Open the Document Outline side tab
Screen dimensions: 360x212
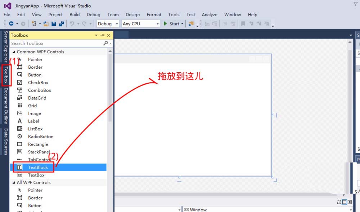(x=6, y=106)
